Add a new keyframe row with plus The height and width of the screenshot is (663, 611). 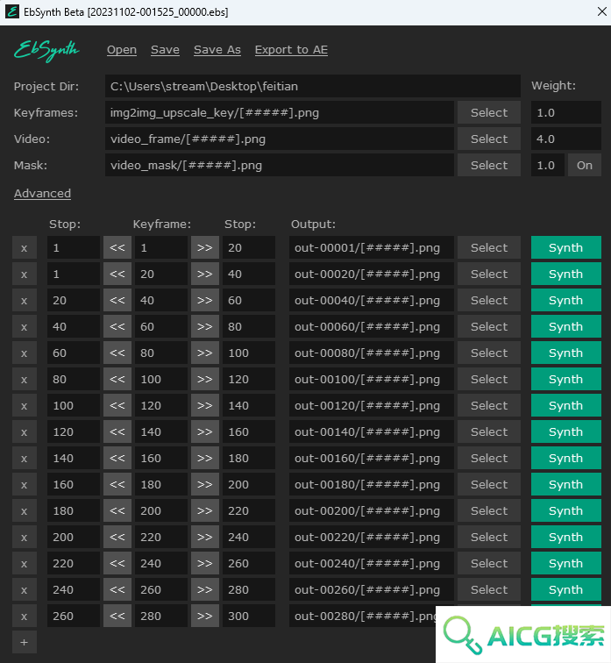[x=24, y=642]
